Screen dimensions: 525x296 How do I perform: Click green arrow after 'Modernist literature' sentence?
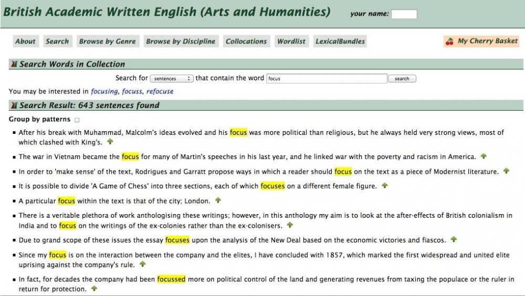point(506,171)
